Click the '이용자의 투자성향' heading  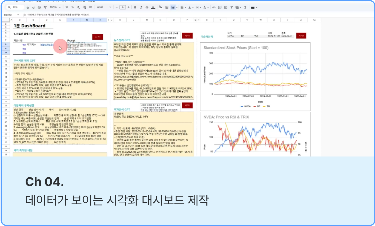pyautogui.click(x=24, y=106)
